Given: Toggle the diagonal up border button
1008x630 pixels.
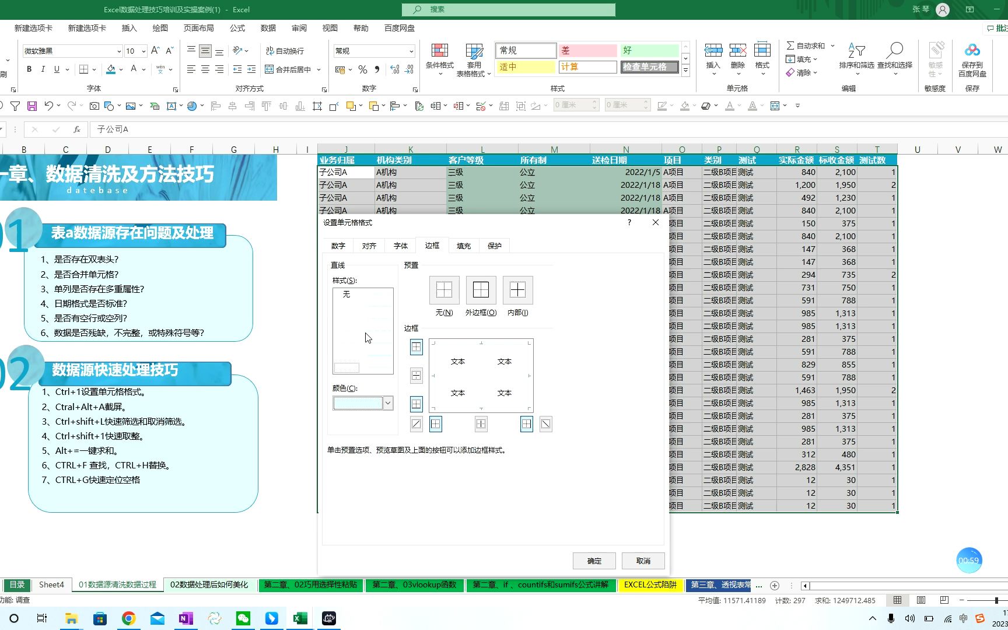Looking at the screenshot, I should click(x=416, y=424).
